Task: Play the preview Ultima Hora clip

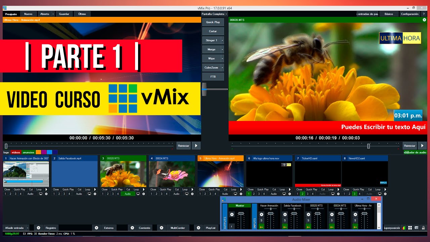Action: click(196, 146)
